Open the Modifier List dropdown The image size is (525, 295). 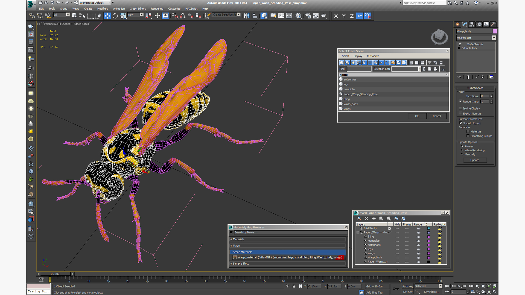point(494,38)
